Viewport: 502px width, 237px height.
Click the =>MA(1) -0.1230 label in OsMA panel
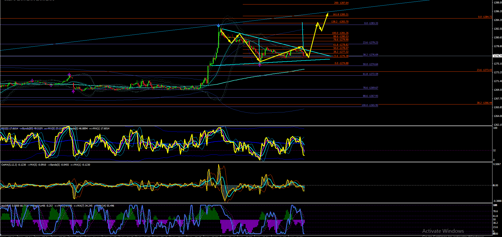[x=80, y=165]
